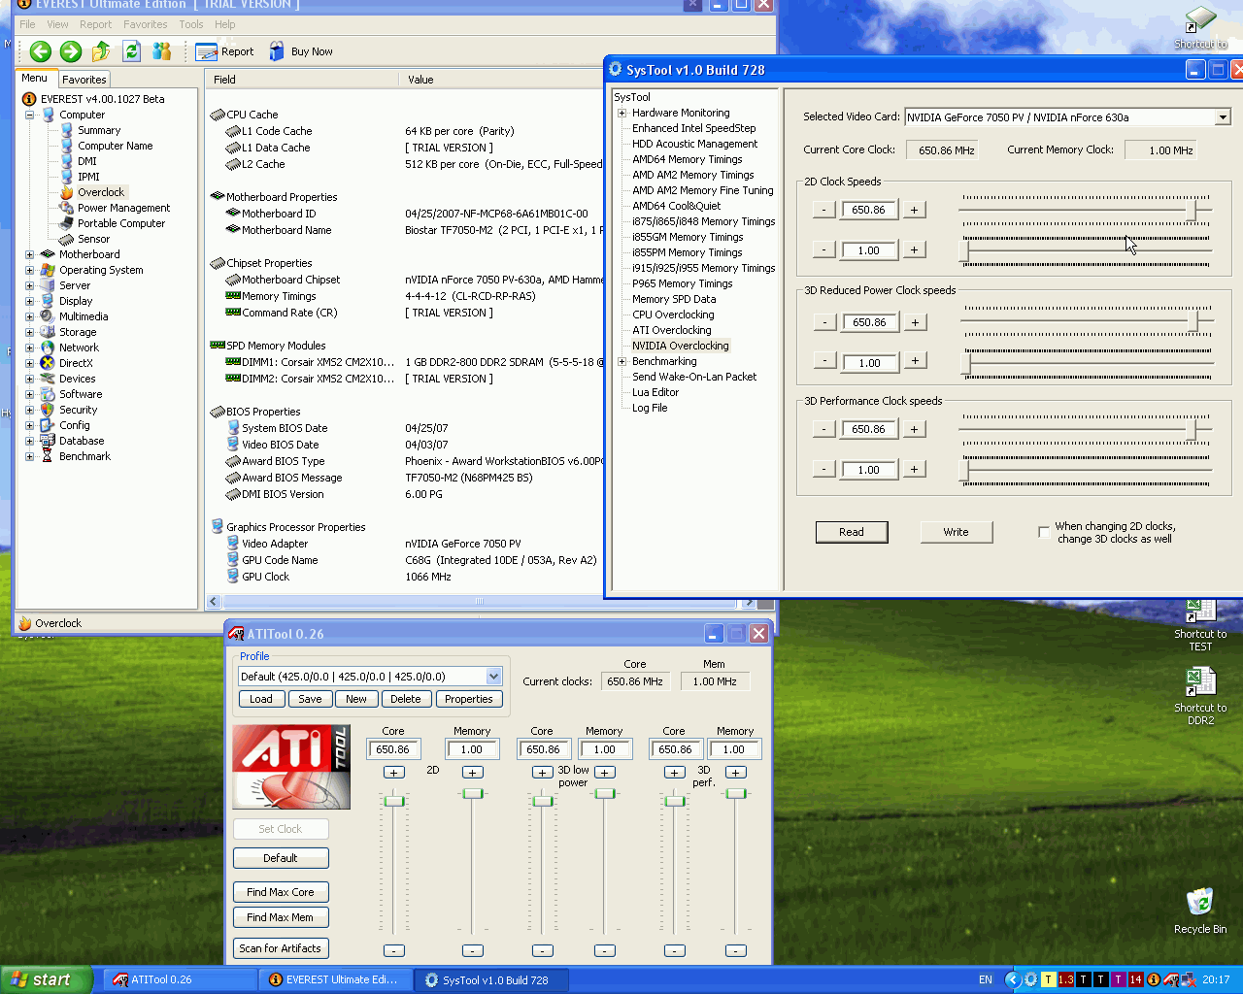Open the Help menu in EVEREST

coord(225,24)
